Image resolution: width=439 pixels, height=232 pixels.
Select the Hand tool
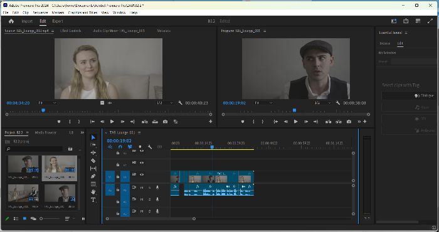(x=93, y=192)
